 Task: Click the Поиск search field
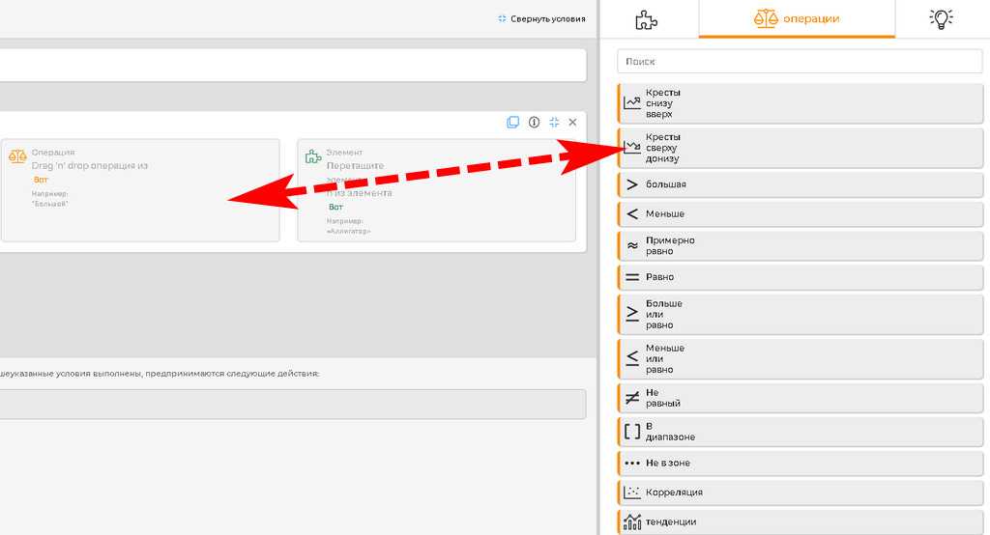click(x=799, y=61)
